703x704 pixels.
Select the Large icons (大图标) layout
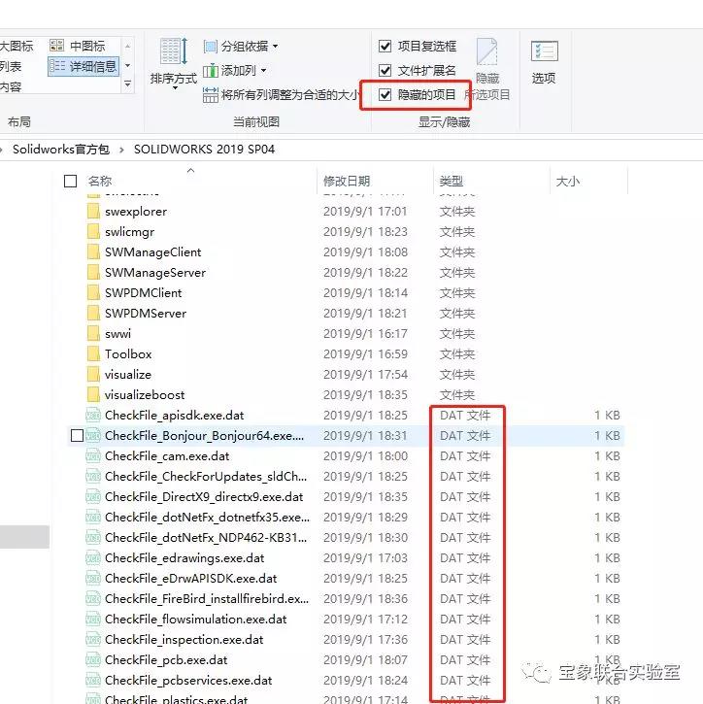coord(17,46)
